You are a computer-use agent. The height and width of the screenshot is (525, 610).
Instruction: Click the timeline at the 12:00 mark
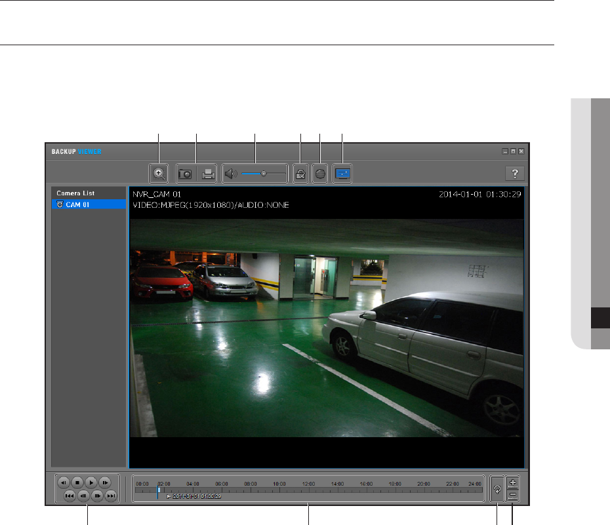point(308,490)
